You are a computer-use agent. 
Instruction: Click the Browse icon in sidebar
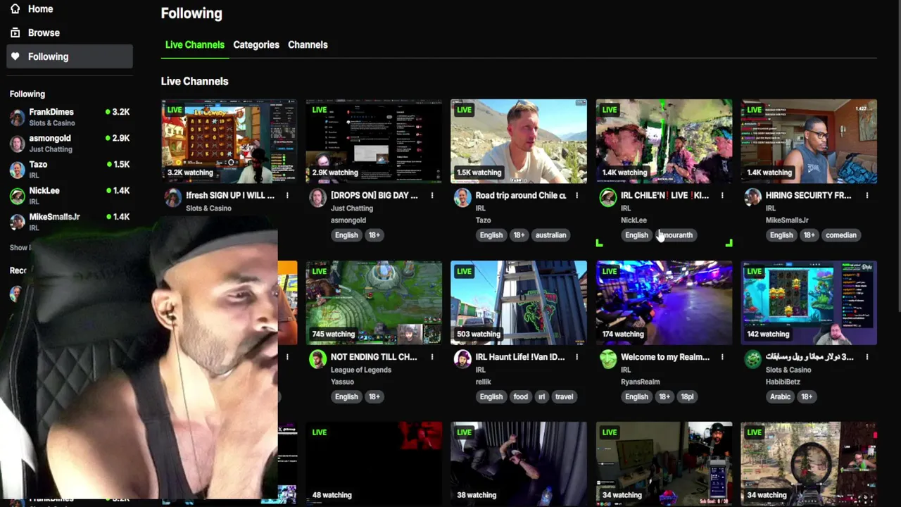[x=15, y=33]
